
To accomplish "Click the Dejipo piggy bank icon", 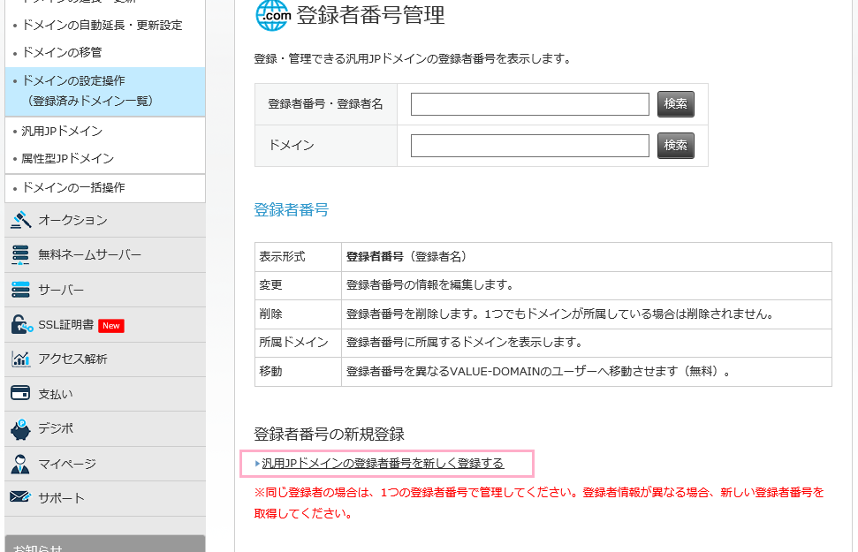I will [x=20, y=429].
